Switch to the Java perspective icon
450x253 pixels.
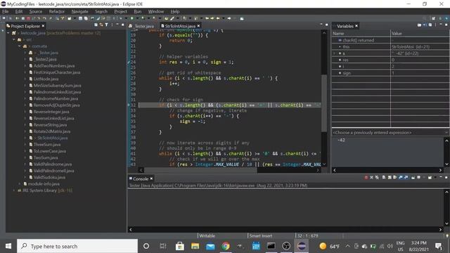[x=440, y=18]
